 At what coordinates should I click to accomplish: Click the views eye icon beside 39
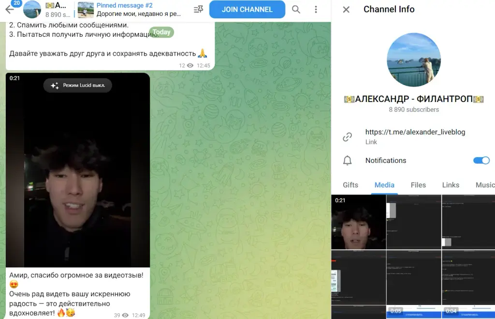point(125,315)
